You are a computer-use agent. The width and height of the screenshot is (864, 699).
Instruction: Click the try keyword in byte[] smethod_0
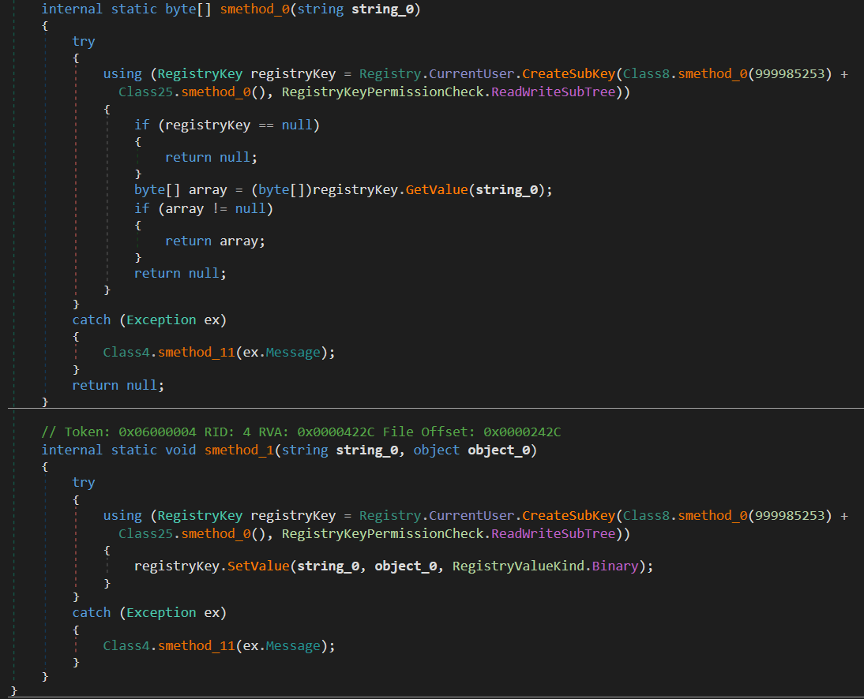pos(84,42)
